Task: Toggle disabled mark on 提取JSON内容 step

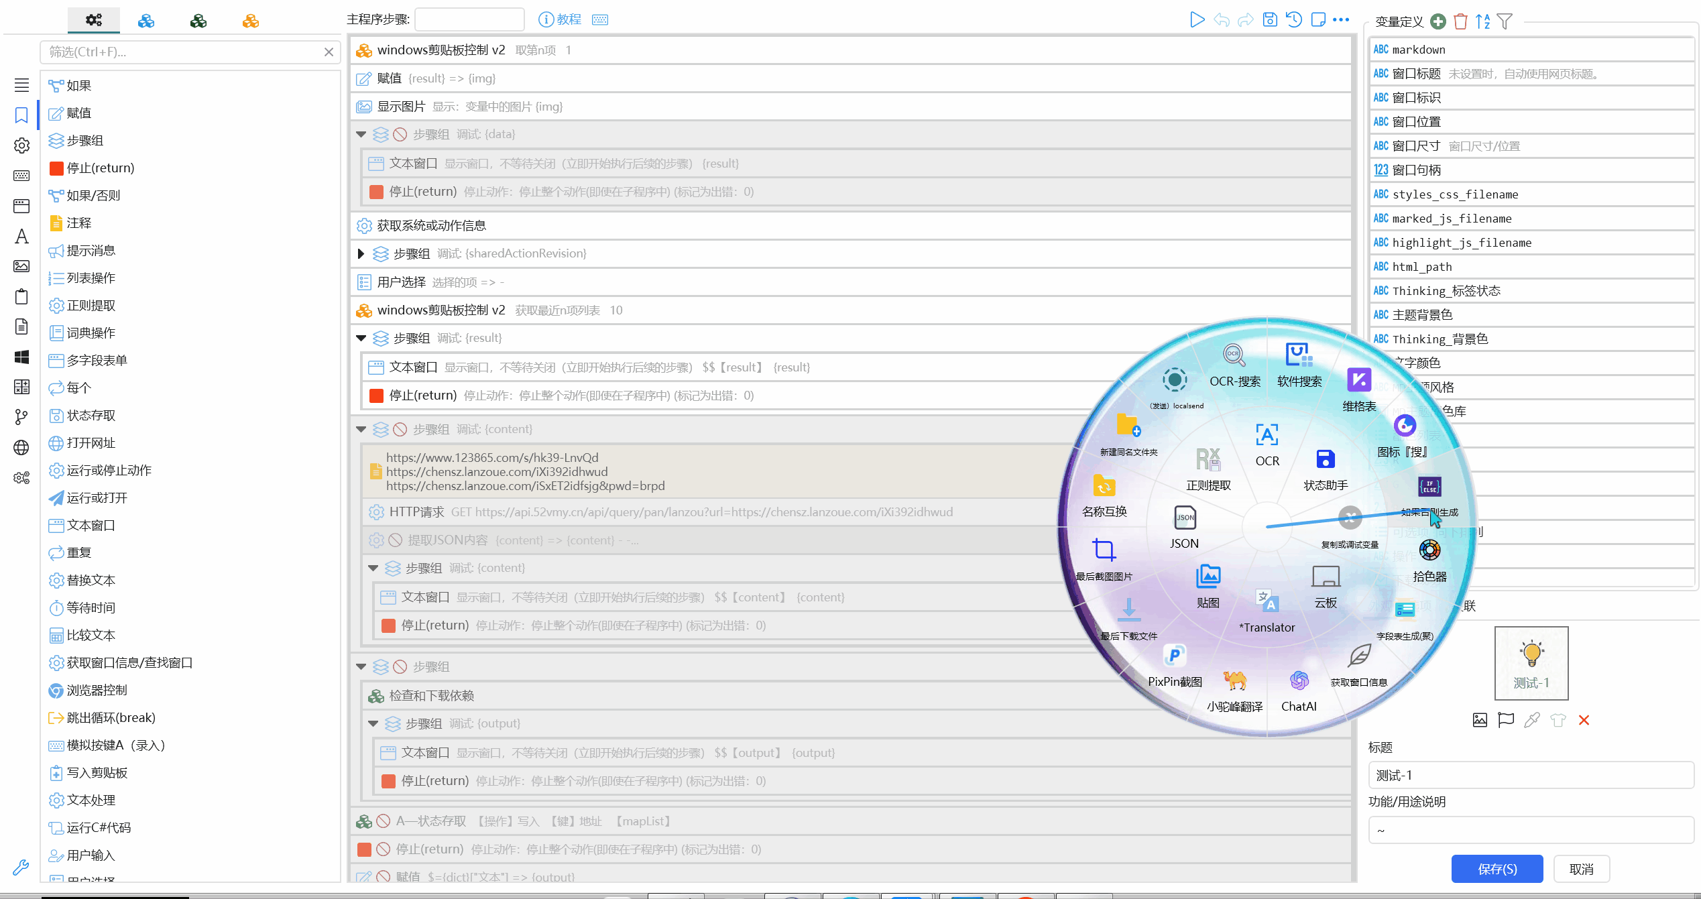Action: (396, 540)
